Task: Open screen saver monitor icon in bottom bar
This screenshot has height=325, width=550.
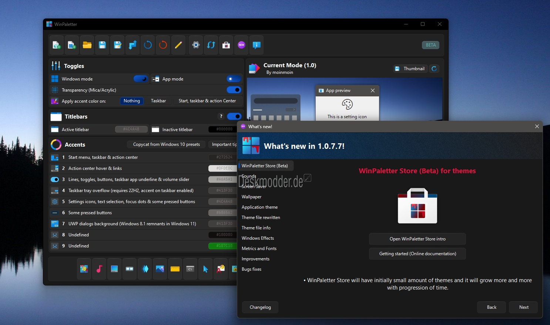Action: (114, 269)
